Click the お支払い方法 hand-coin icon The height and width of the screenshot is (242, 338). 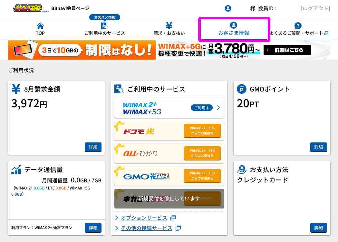pos(242,169)
